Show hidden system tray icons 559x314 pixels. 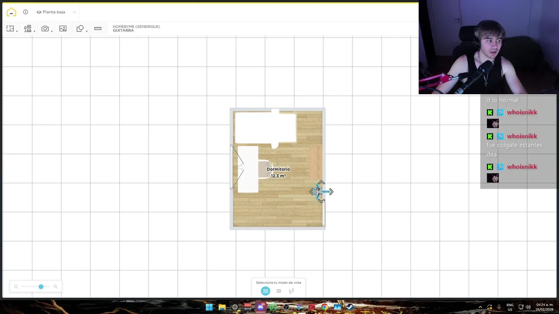pyautogui.click(x=480, y=307)
